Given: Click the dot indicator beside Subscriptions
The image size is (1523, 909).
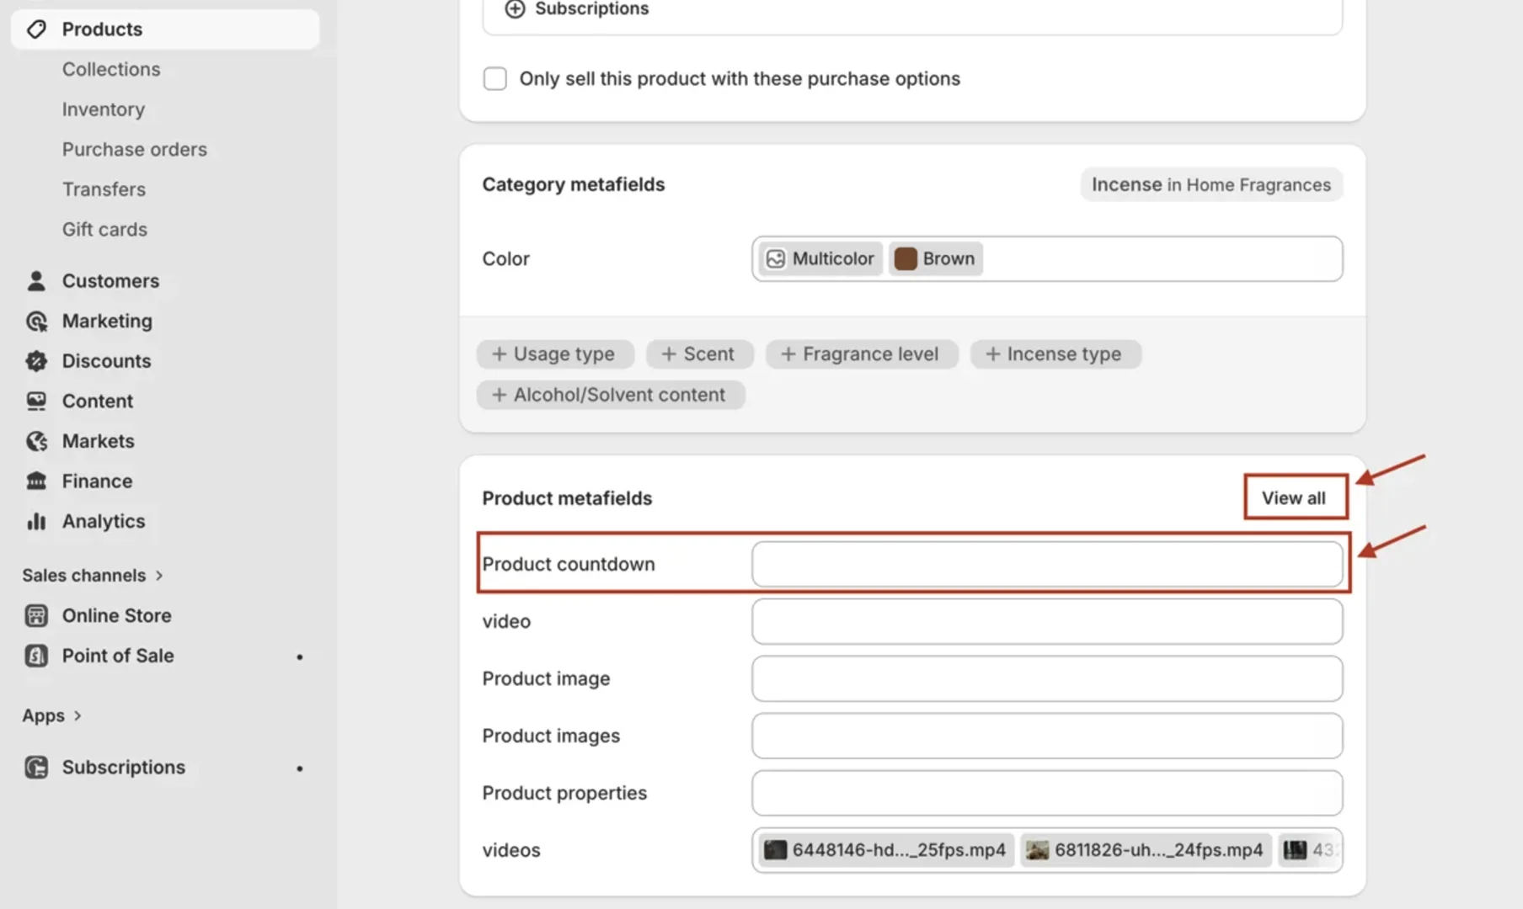Looking at the screenshot, I should coord(299,768).
